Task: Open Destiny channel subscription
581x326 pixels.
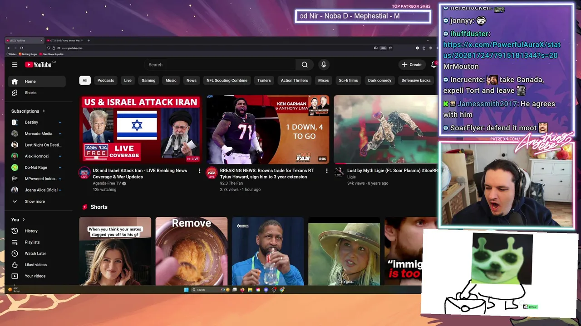Action: pyautogui.click(x=37, y=122)
